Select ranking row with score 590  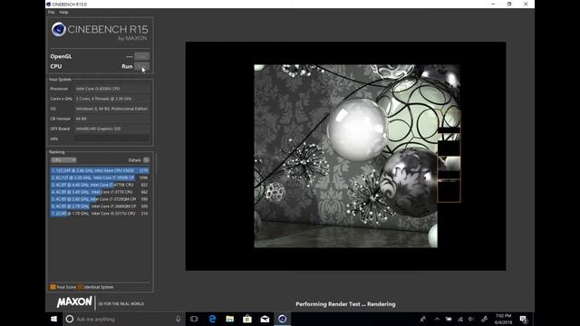(x=100, y=199)
